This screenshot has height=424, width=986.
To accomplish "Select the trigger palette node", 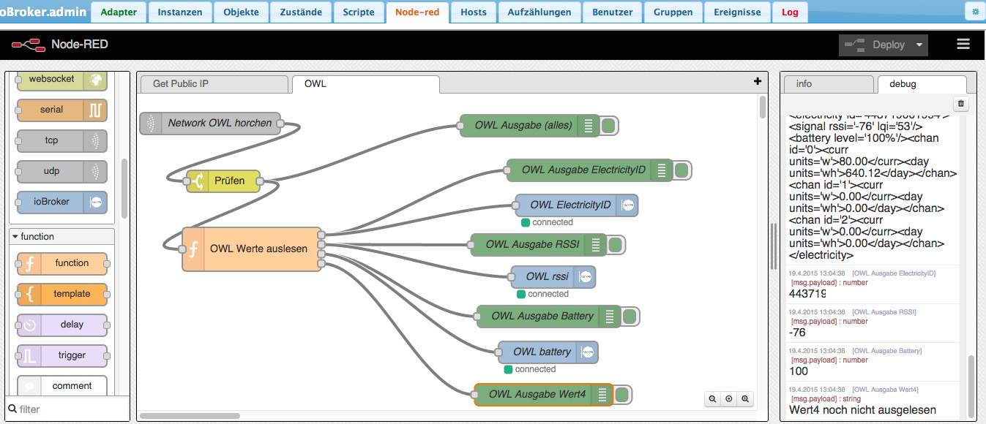I will tap(61, 356).
